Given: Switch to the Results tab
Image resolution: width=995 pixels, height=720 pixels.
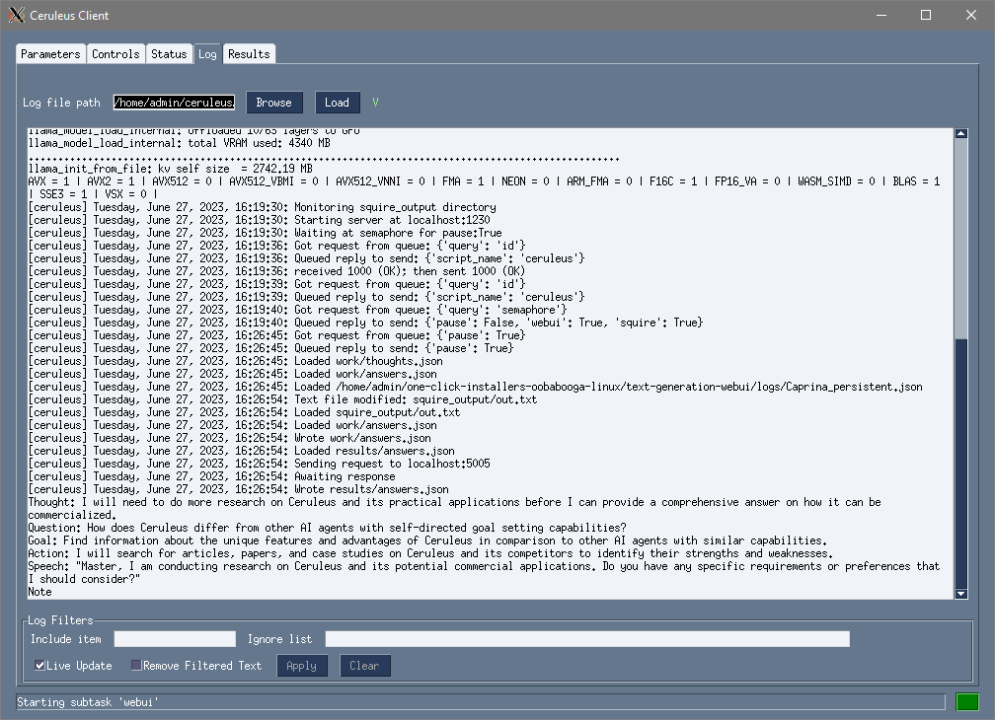Looking at the screenshot, I should click(249, 54).
